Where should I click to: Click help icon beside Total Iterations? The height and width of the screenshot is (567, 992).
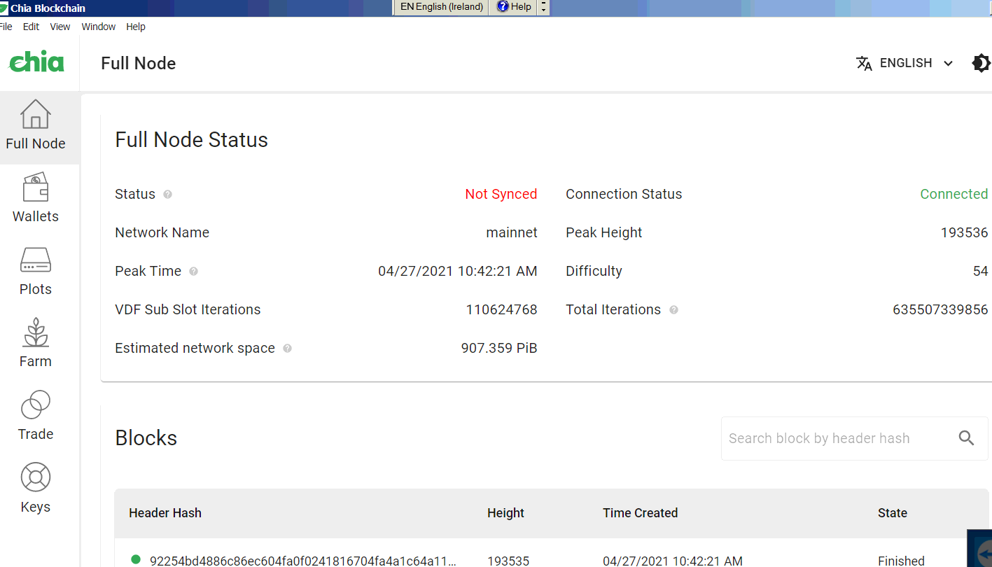(x=673, y=309)
